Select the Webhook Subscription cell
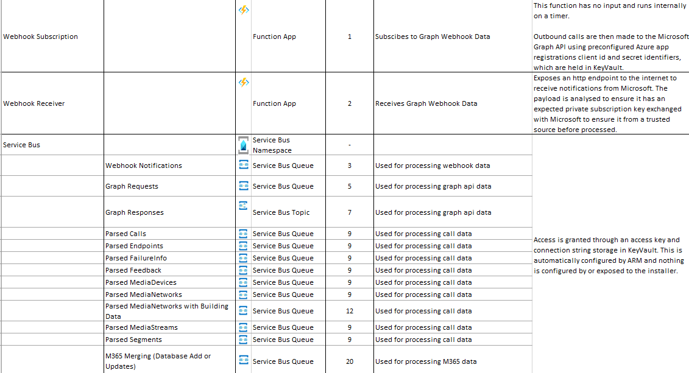 coord(53,36)
